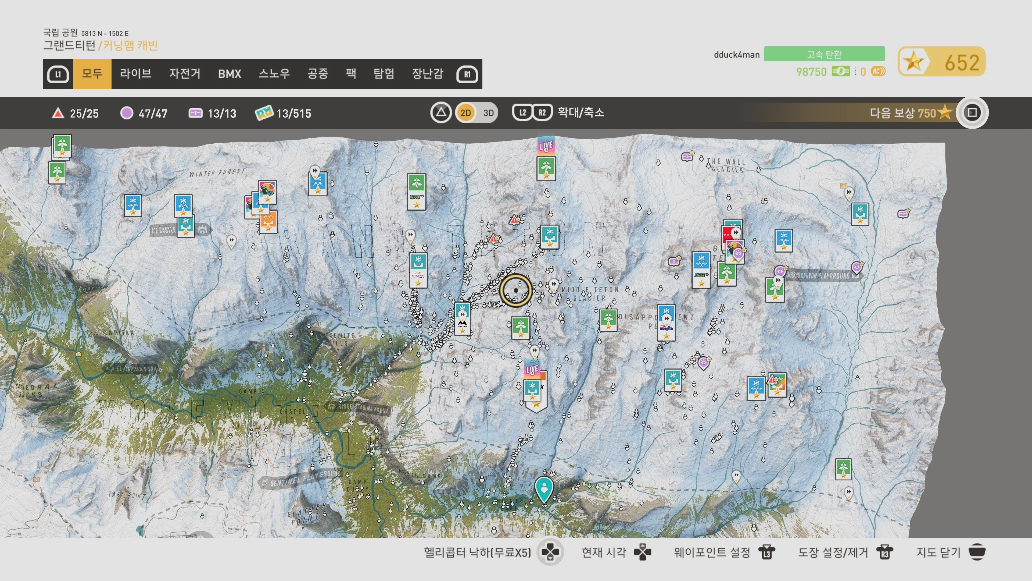Select the Red Bull sponsored event card
The image size is (1032, 581).
click(418, 270)
